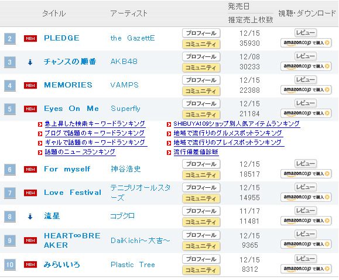Click rank 6 number icon
The height and width of the screenshot is (280, 339).
point(10,170)
